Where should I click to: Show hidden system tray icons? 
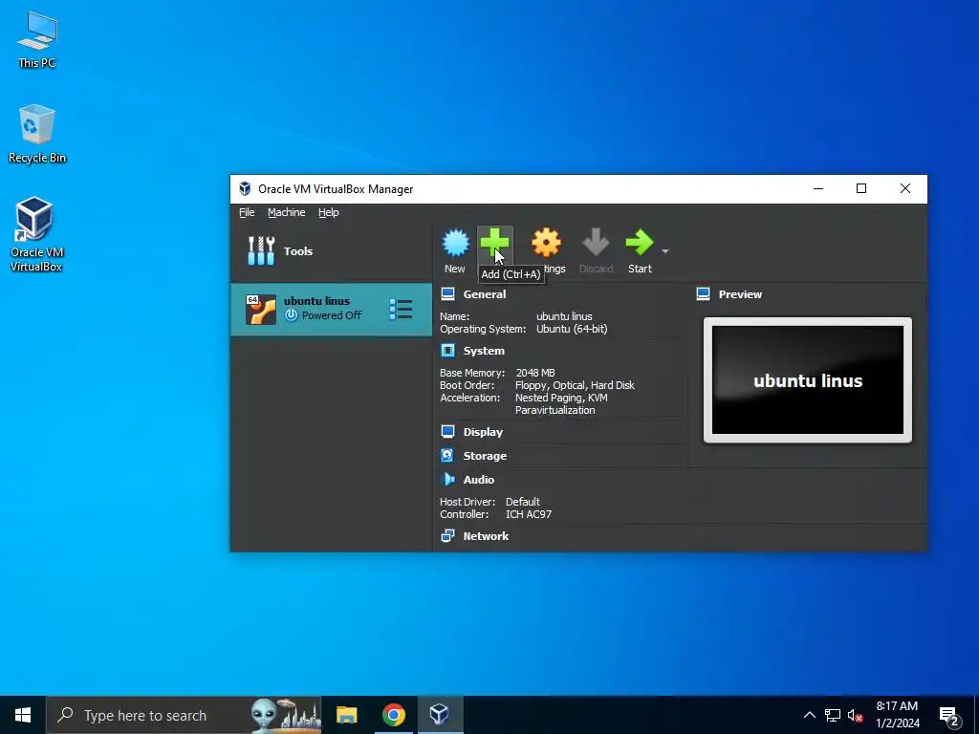tap(809, 715)
